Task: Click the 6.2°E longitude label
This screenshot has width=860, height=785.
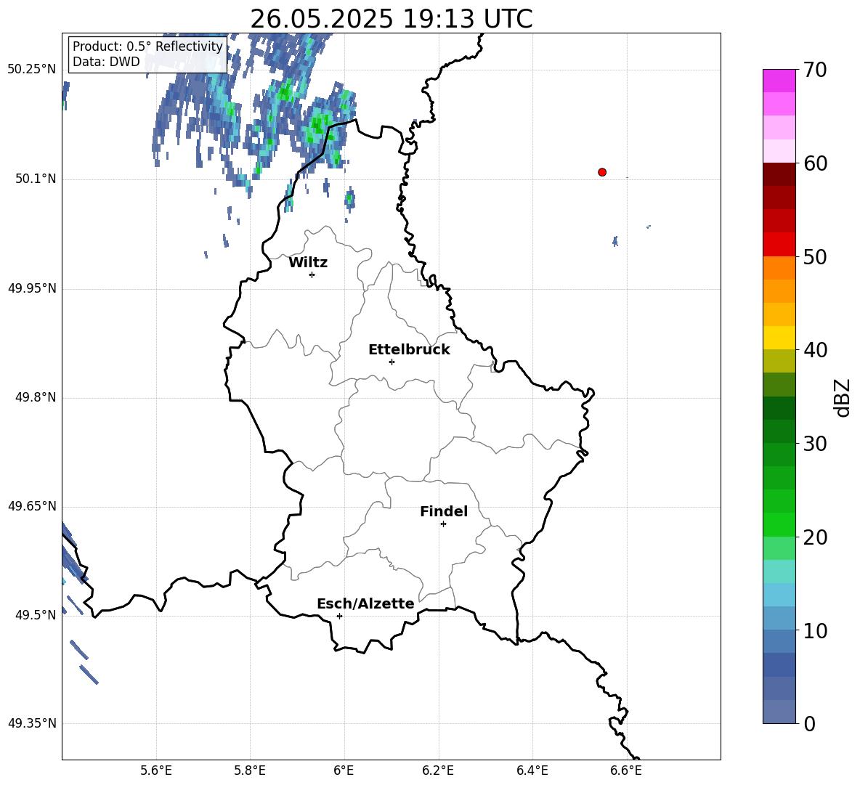Action: pyautogui.click(x=438, y=770)
